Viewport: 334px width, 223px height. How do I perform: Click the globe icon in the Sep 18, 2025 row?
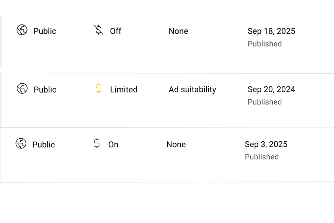click(x=22, y=30)
